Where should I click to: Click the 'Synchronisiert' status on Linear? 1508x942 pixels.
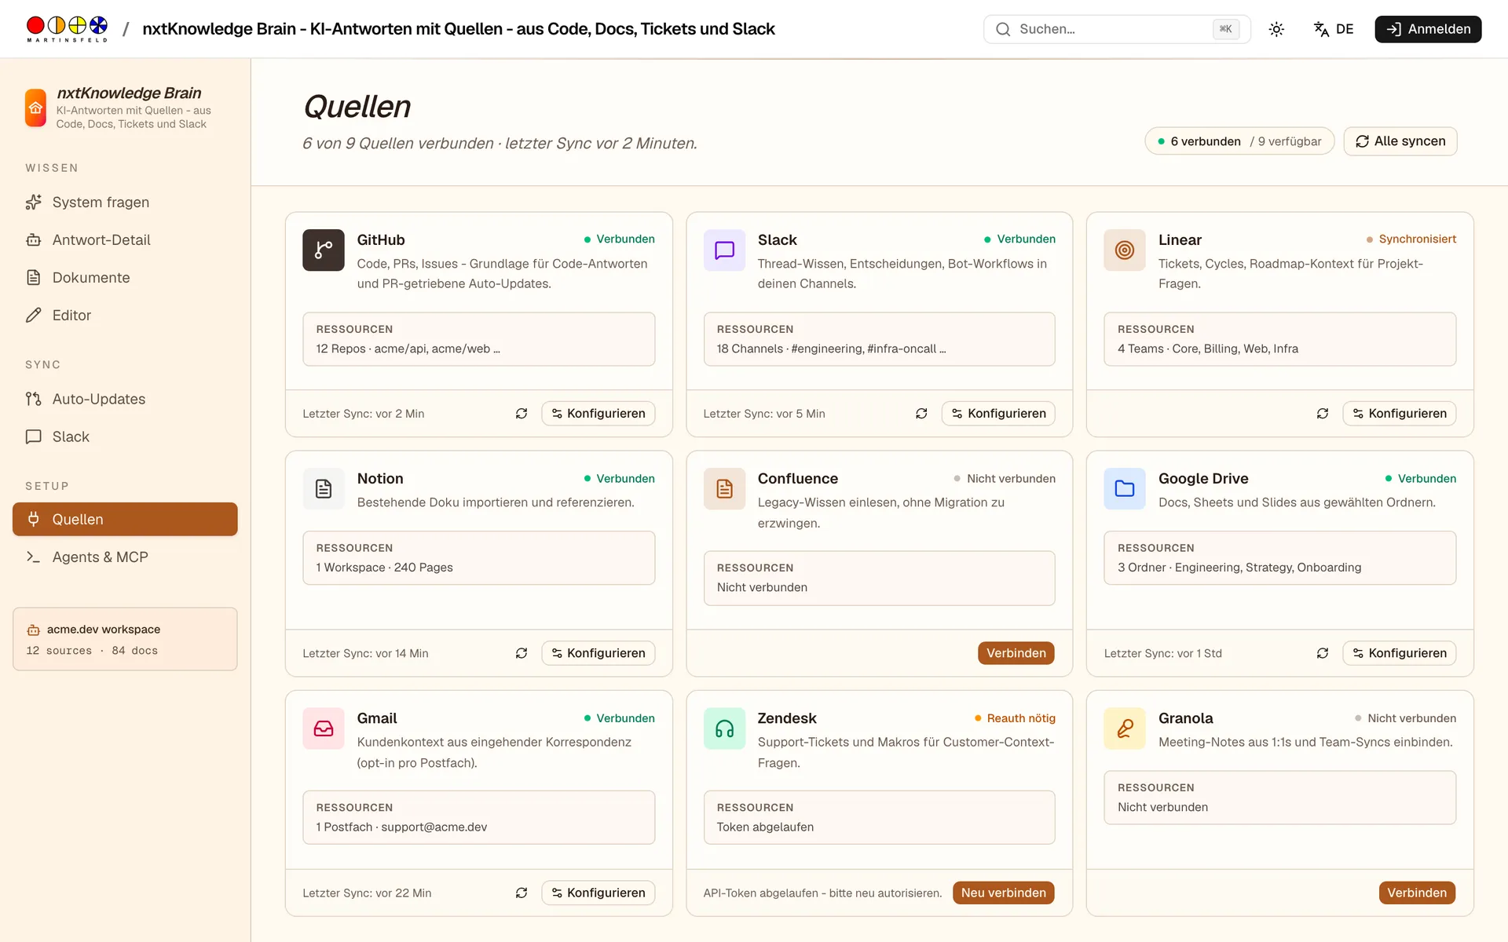click(1411, 239)
